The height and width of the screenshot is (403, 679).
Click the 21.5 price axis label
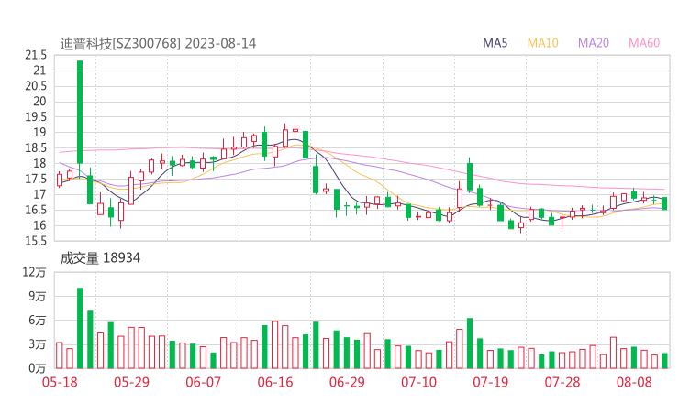tap(36, 55)
